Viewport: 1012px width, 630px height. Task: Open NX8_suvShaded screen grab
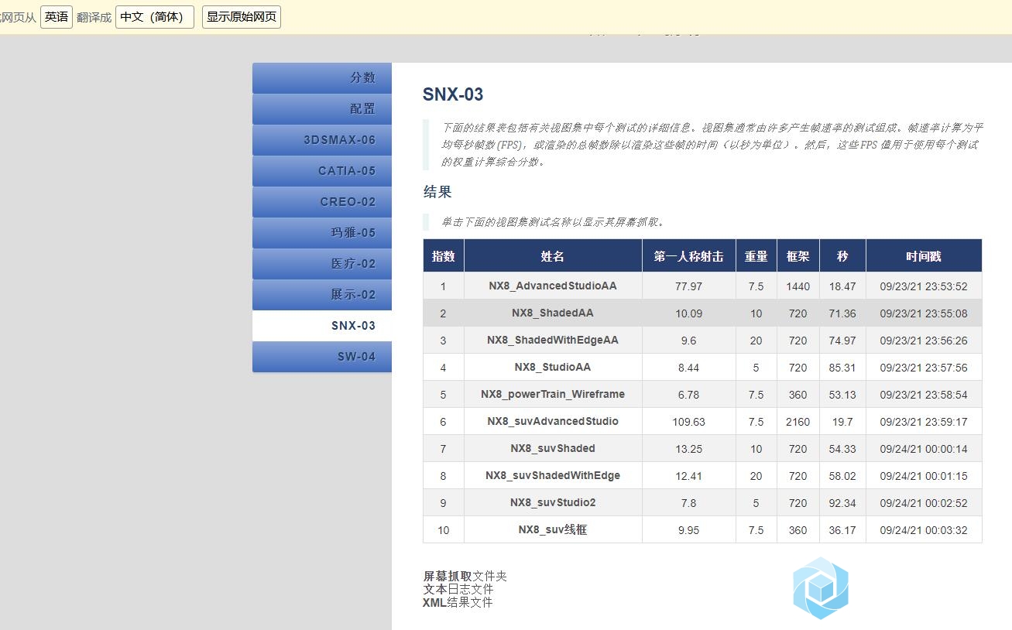coord(553,448)
